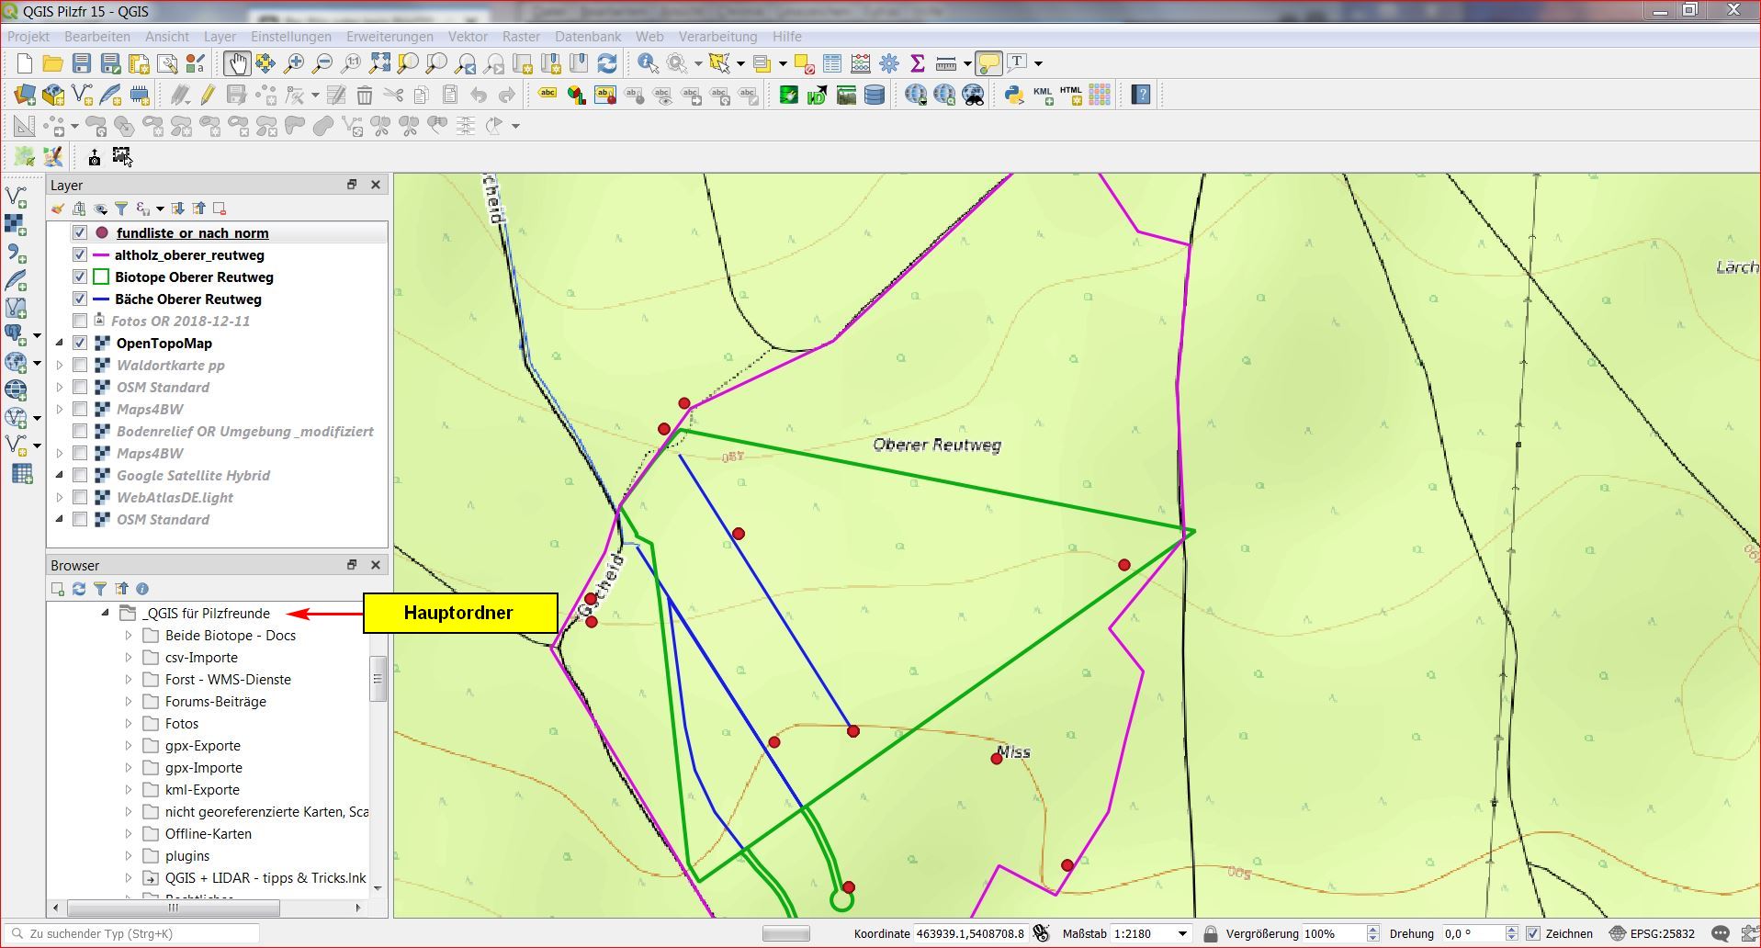Click the Koordinate input field
Image resolution: width=1761 pixels, height=948 pixels.
pos(970,933)
